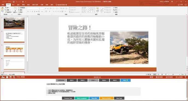Open the font size combo box
Image resolution: width=188 pixels, height=101 pixels.
coord(42,9)
